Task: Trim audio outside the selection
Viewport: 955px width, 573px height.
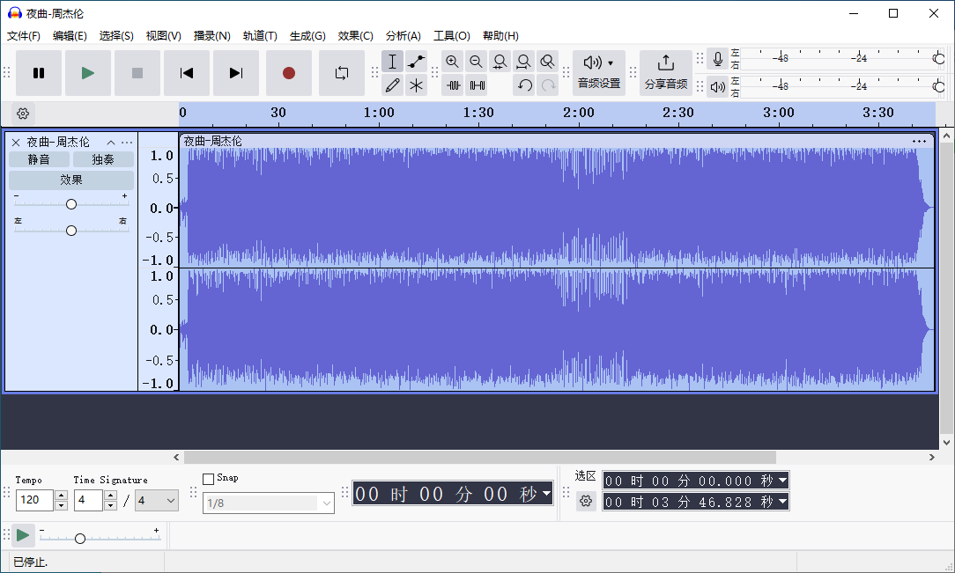Action: coord(452,85)
